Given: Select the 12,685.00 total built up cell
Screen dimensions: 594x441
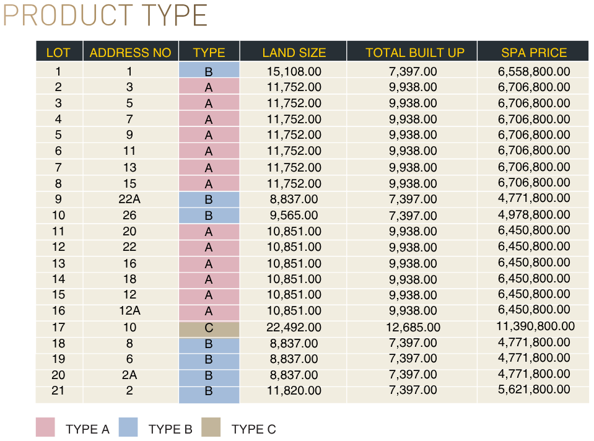Looking at the screenshot, I should coord(413,328).
